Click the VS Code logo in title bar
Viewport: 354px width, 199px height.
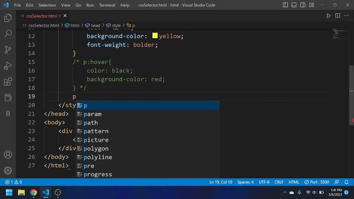click(6, 5)
